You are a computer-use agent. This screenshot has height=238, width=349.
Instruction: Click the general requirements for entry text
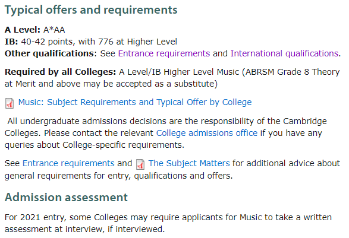68,176
